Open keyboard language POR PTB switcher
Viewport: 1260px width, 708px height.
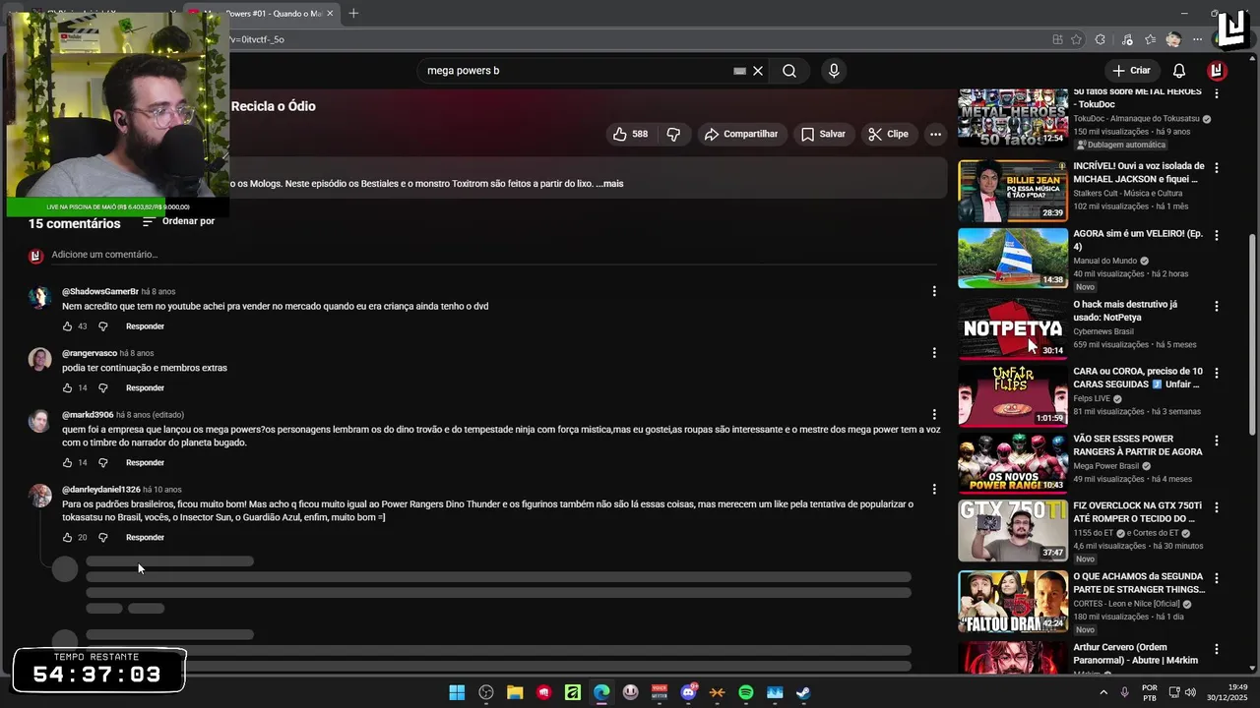pos(1150,692)
